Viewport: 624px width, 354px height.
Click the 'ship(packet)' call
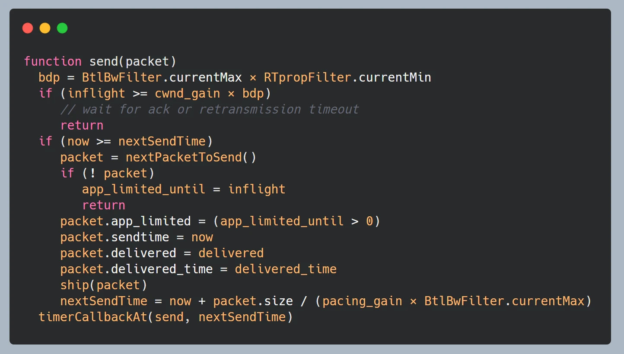tap(104, 285)
